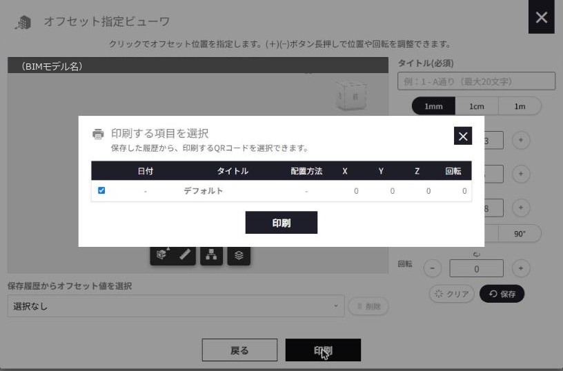Viewport: 563px width, 371px height.
Task: Click the X column header
Action: [345, 171]
